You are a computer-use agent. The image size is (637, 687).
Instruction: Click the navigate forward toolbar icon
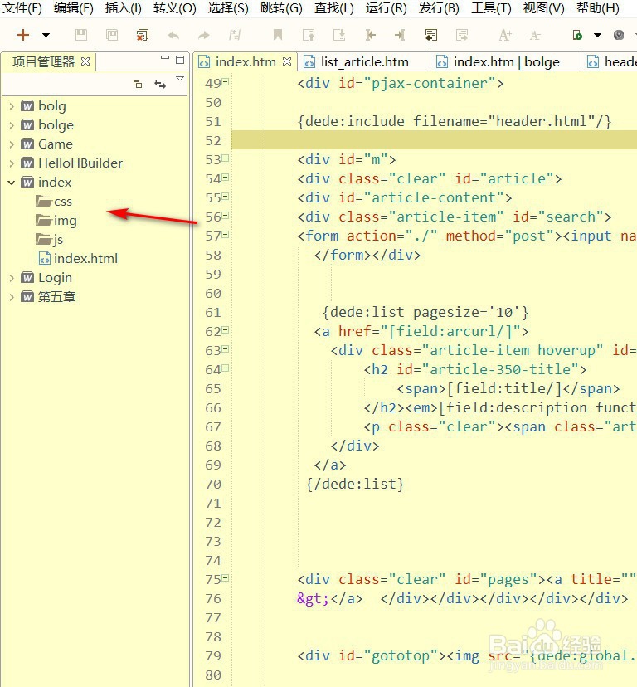(400, 35)
